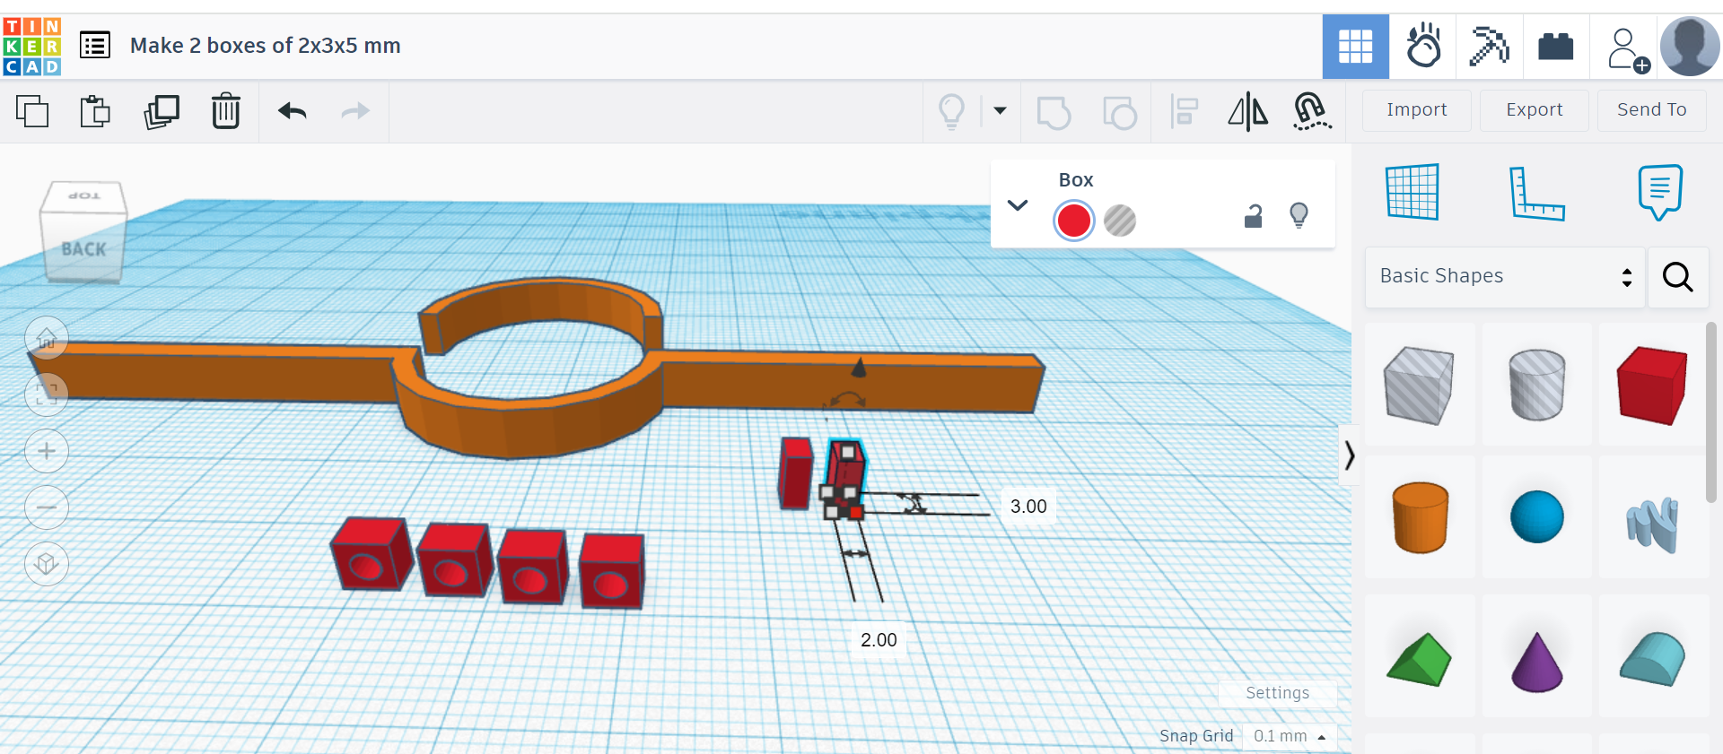The height and width of the screenshot is (754, 1723).
Task: Switch to 3D design grid view
Action: pos(1356,47)
